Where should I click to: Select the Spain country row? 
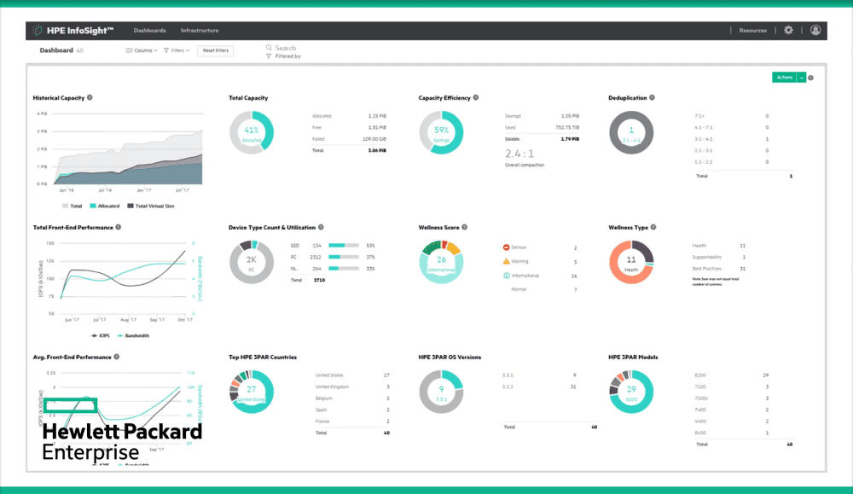(x=352, y=410)
